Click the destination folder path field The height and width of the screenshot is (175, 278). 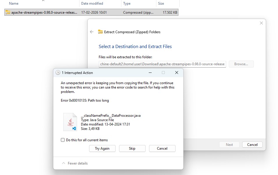tap(162, 64)
